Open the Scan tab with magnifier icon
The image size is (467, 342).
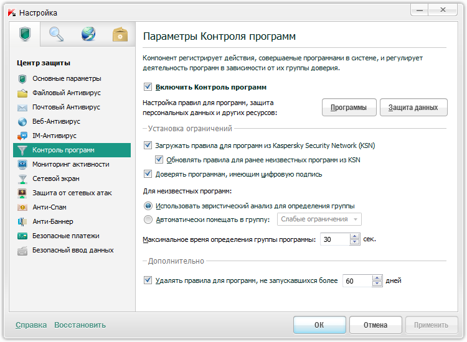pyautogui.click(x=56, y=34)
